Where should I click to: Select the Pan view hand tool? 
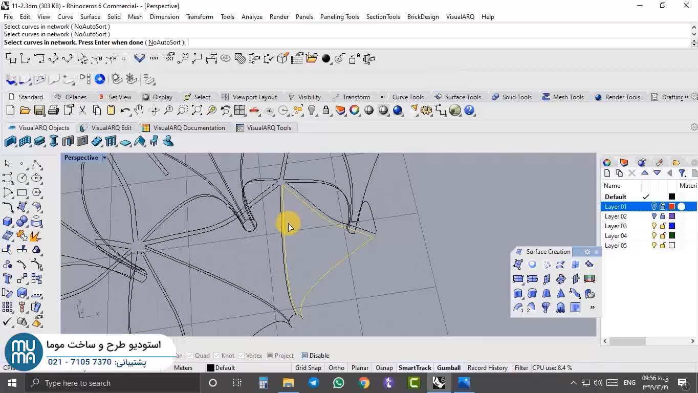pos(139,111)
